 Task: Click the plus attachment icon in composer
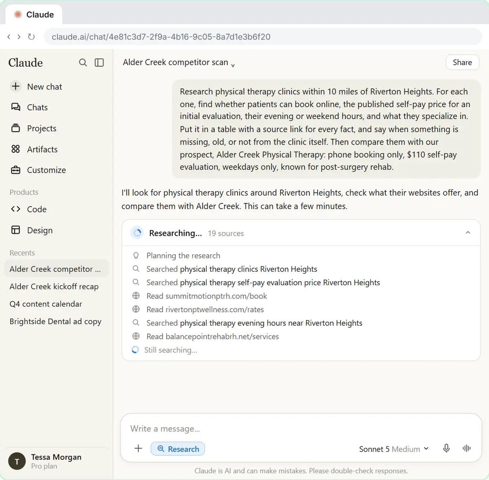(x=139, y=449)
